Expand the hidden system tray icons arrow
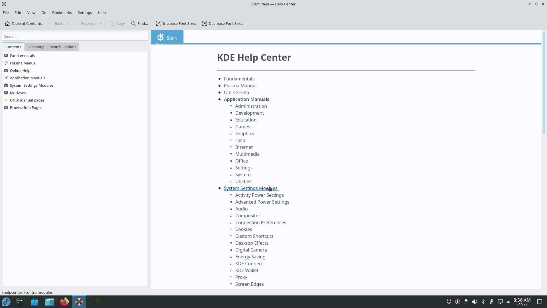Viewport: 547px width, 308px height. point(508,302)
